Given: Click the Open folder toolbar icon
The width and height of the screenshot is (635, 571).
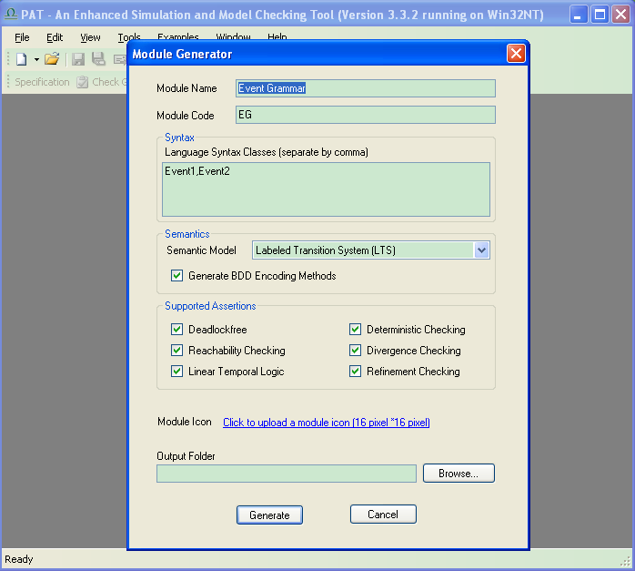Looking at the screenshot, I should coord(52,59).
